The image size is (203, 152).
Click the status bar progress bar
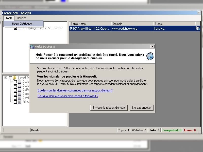[16, 130]
